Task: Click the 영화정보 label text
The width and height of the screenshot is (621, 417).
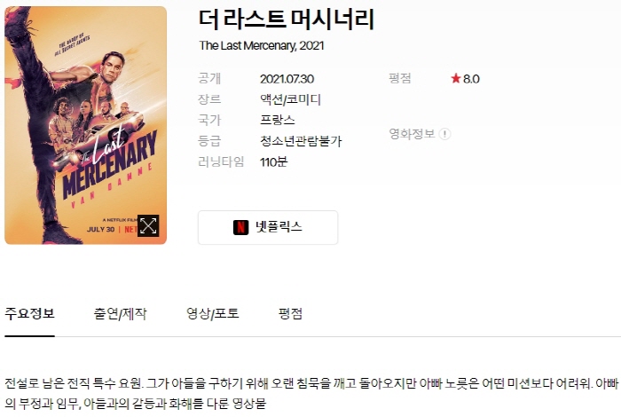Action: click(412, 134)
